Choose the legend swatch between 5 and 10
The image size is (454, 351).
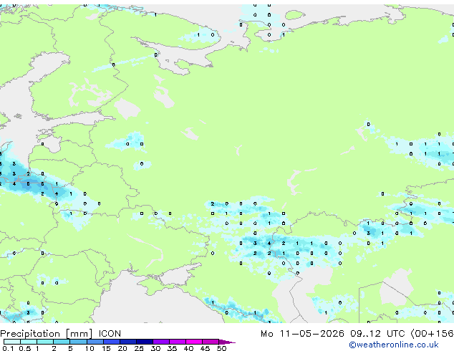pyautogui.click(x=78, y=342)
